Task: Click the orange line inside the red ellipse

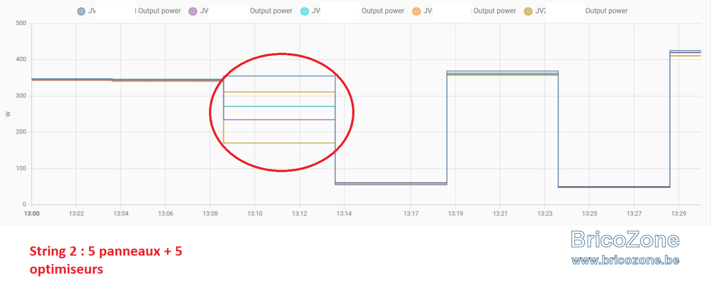Action: pyautogui.click(x=279, y=92)
